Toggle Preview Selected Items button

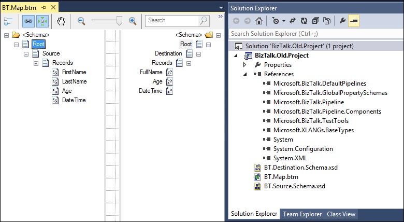coord(354,21)
